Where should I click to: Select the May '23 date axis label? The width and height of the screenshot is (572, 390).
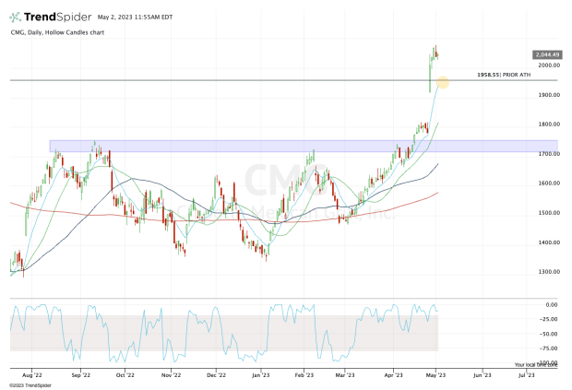pos(436,376)
